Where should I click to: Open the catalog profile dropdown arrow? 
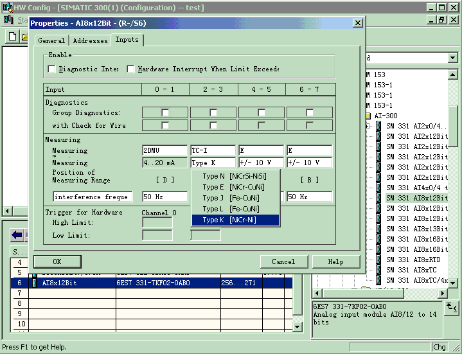452,58
